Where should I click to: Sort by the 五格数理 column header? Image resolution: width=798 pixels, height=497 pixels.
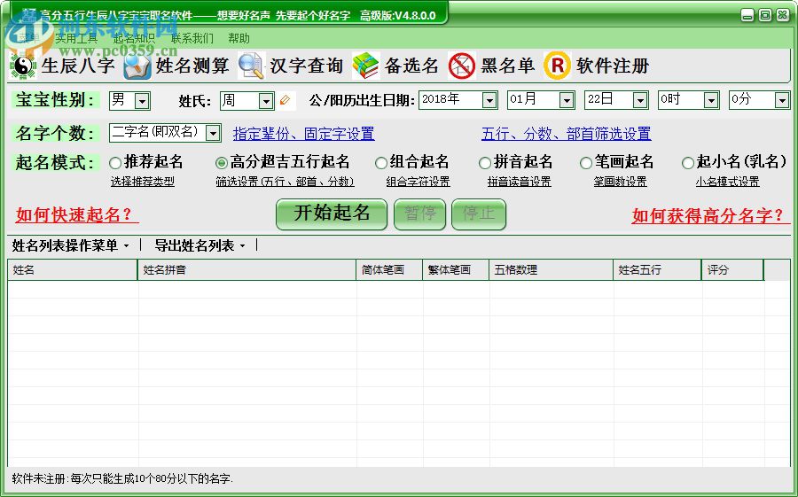(552, 270)
